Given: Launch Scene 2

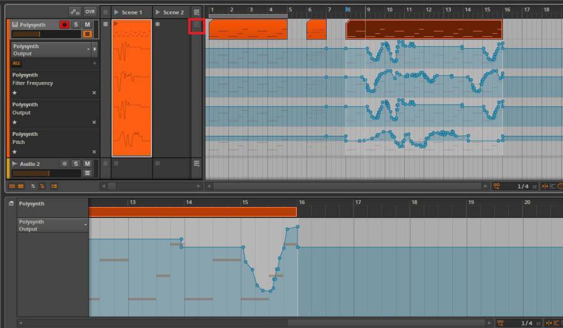Looking at the screenshot, I should [158, 12].
